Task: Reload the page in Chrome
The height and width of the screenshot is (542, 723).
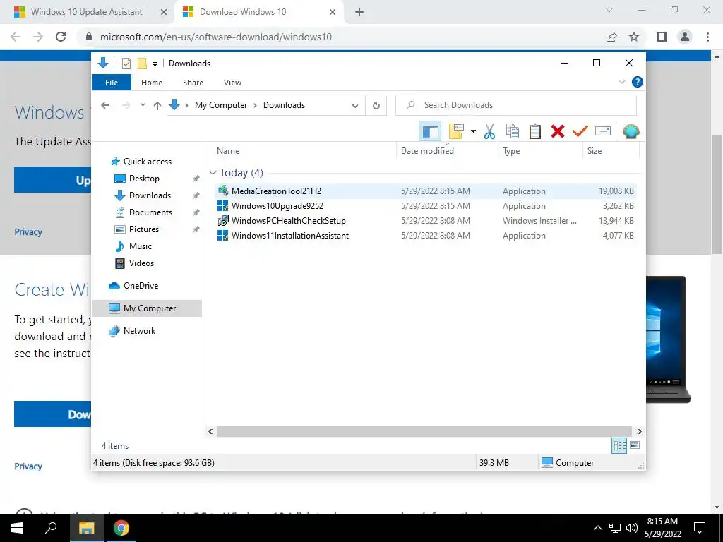Action: pyautogui.click(x=61, y=37)
